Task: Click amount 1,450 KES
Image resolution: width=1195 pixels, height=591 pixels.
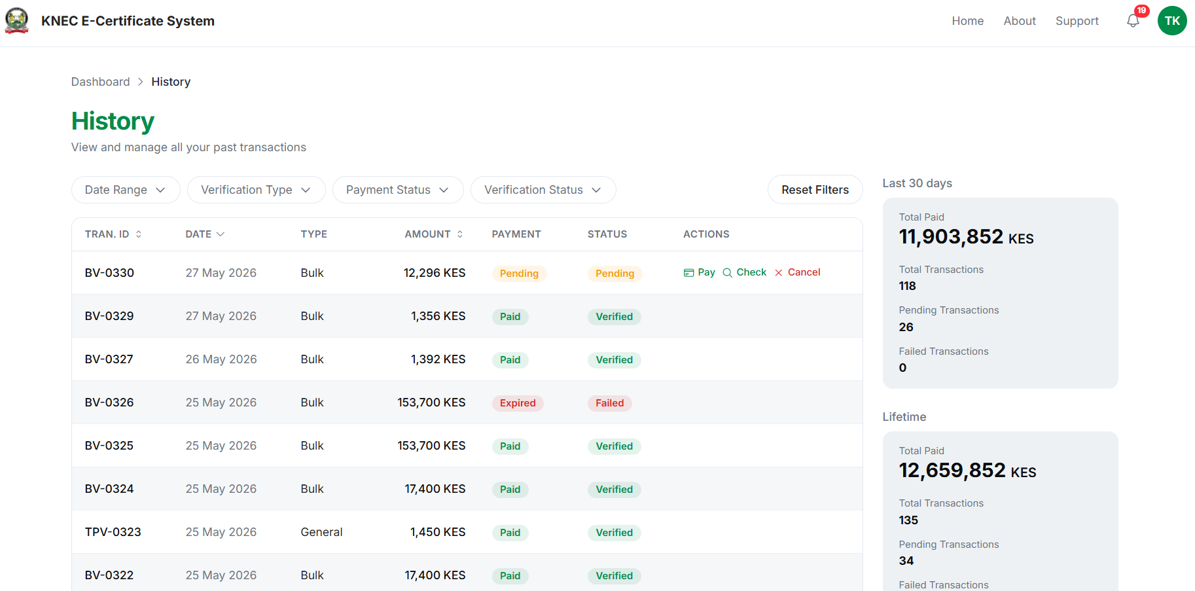Action: (438, 532)
